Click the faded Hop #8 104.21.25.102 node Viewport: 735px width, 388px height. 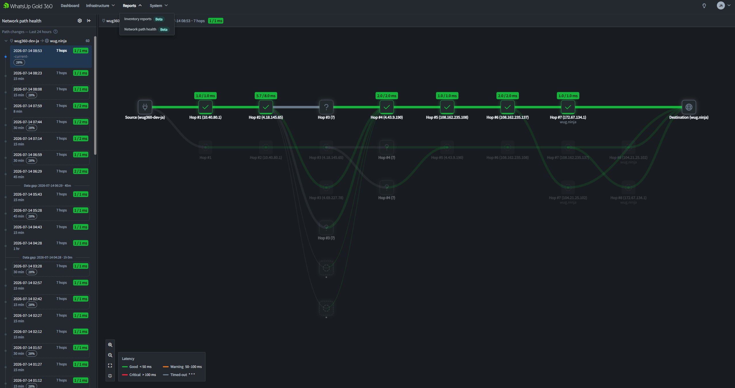coord(629,147)
